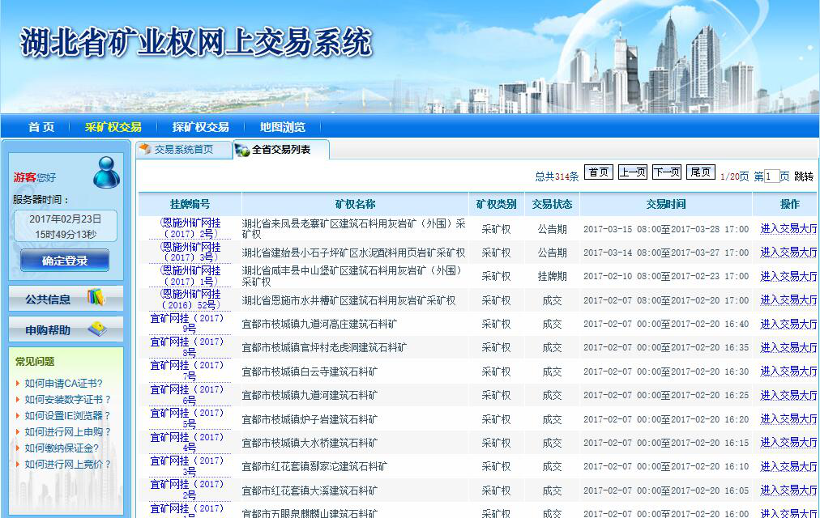Open FAQ 如何申请CA证书？
Image resolution: width=820 pixels, height=518 pixels.
point(63,384)
